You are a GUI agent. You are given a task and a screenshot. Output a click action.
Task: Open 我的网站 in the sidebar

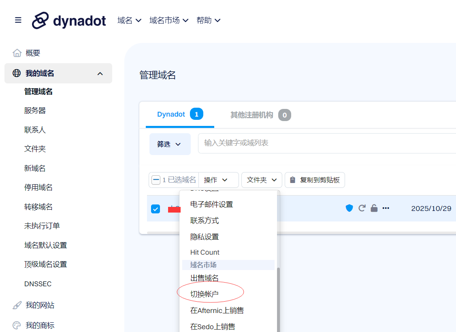40,305
